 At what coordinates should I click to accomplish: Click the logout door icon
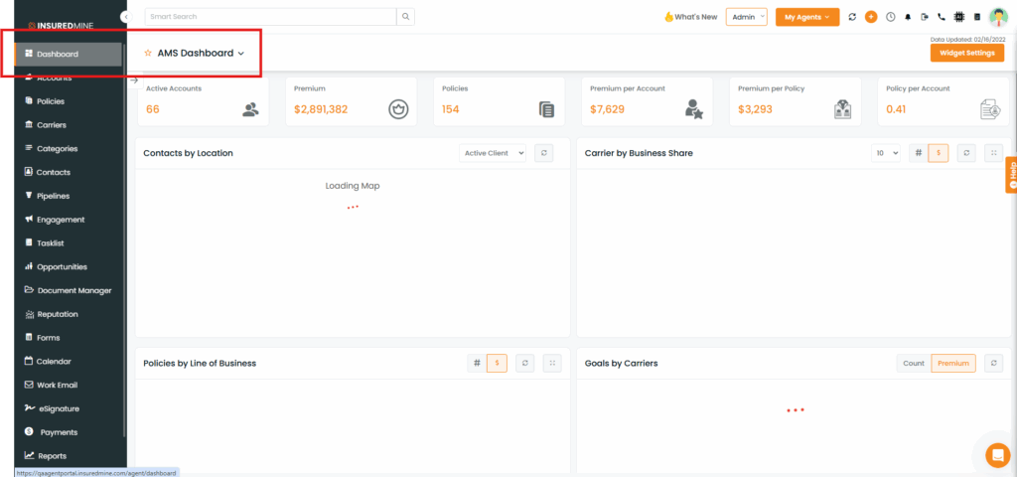[x=925, y=17]
